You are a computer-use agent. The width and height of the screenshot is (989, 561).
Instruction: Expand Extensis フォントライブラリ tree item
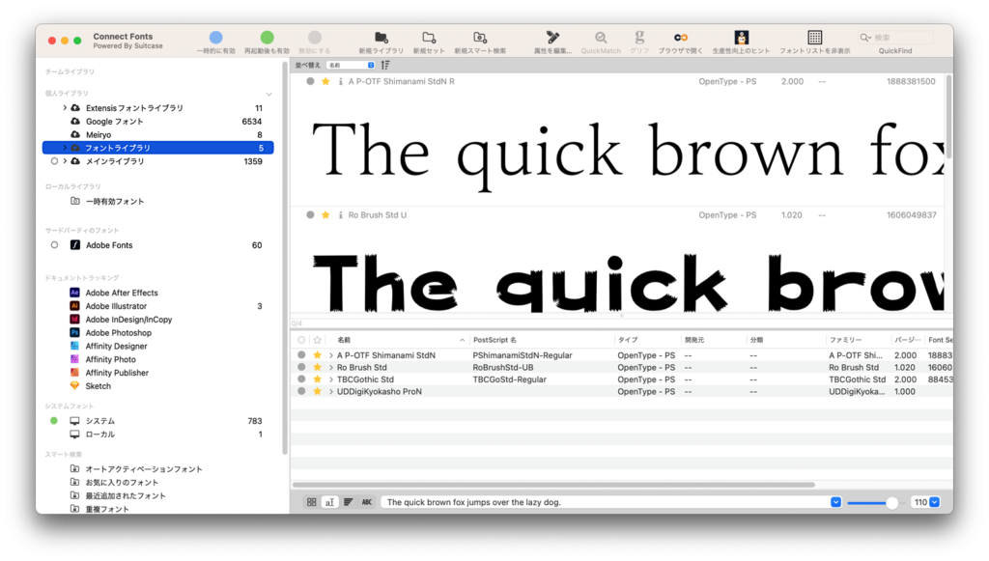pos(65,108)
